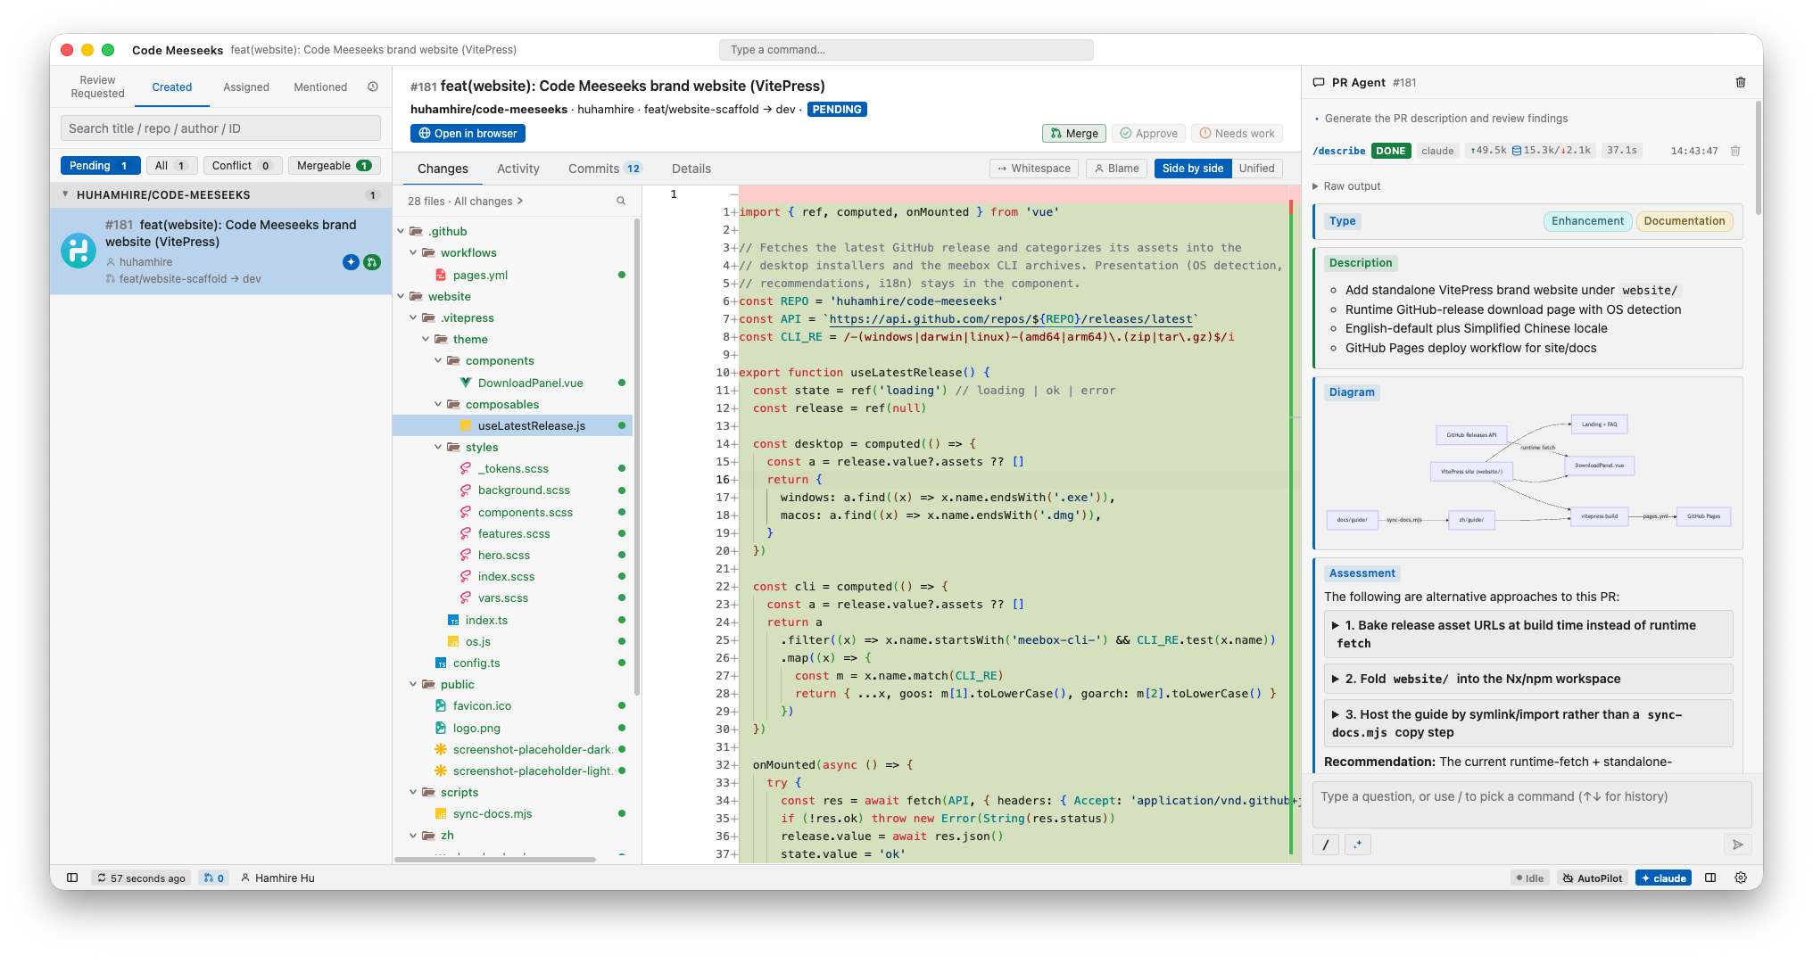The height and width of the screenshot is (956, 1813).
Task: Click the Sass icon of _tokens.scss
Action: 466,468
